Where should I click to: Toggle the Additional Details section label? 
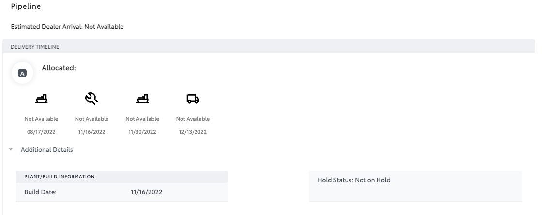pos(47,150)
